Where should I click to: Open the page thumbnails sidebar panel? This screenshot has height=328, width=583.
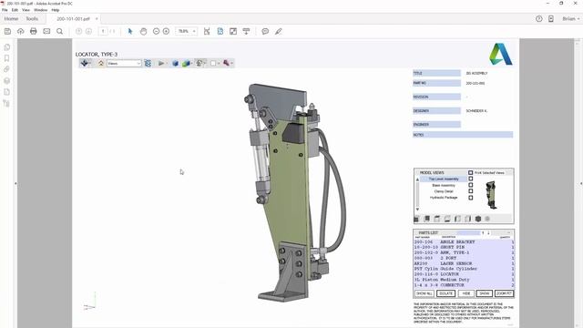6,47
